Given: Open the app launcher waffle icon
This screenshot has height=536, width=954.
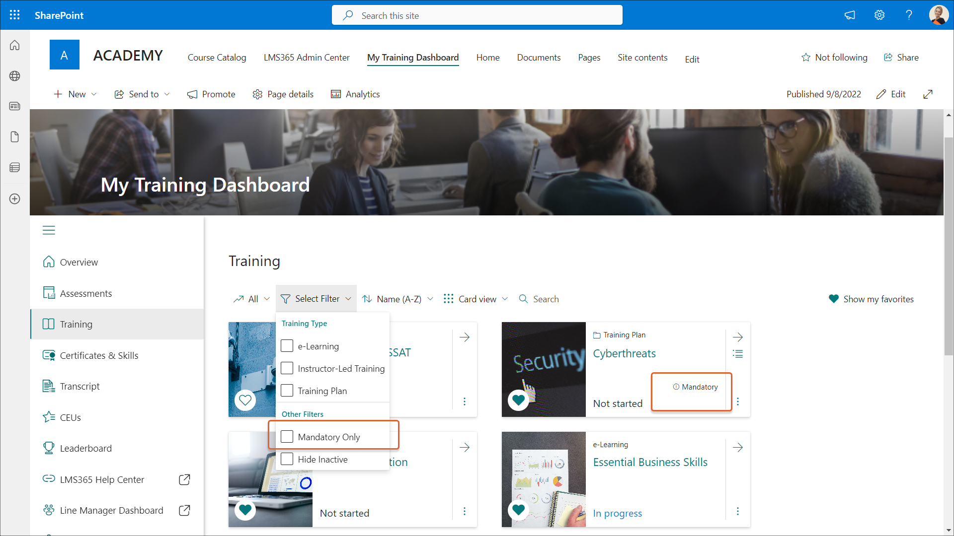Looking at the screenshot, I should tap(15, 15).
